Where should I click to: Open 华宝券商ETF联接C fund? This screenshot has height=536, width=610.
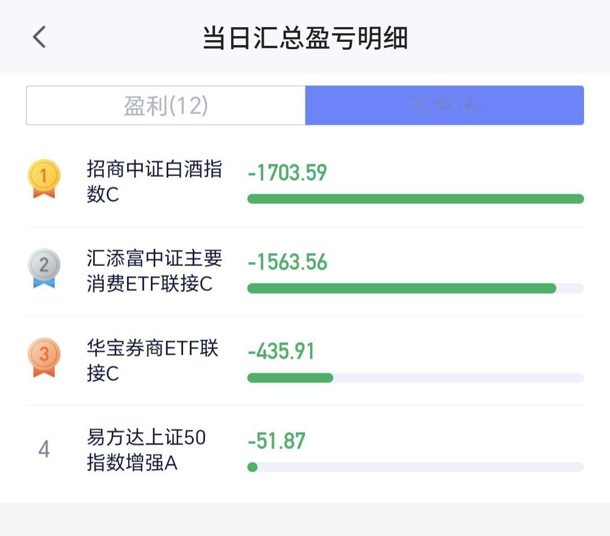click(152, 360)
